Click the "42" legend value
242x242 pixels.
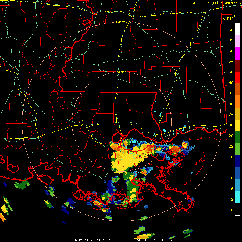pos(231,93)
